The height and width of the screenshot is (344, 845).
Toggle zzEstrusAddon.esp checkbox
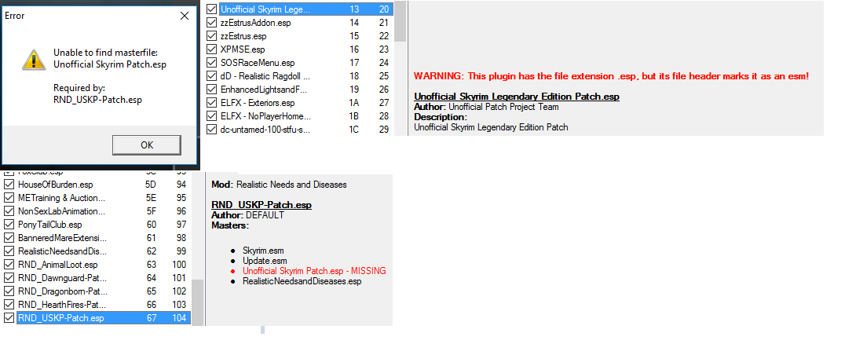click(212, 23)
